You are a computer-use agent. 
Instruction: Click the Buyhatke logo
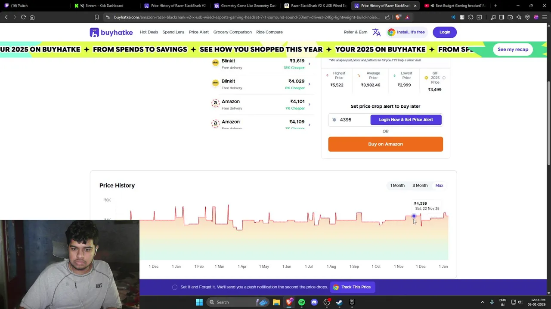click(x=111, y=32)
